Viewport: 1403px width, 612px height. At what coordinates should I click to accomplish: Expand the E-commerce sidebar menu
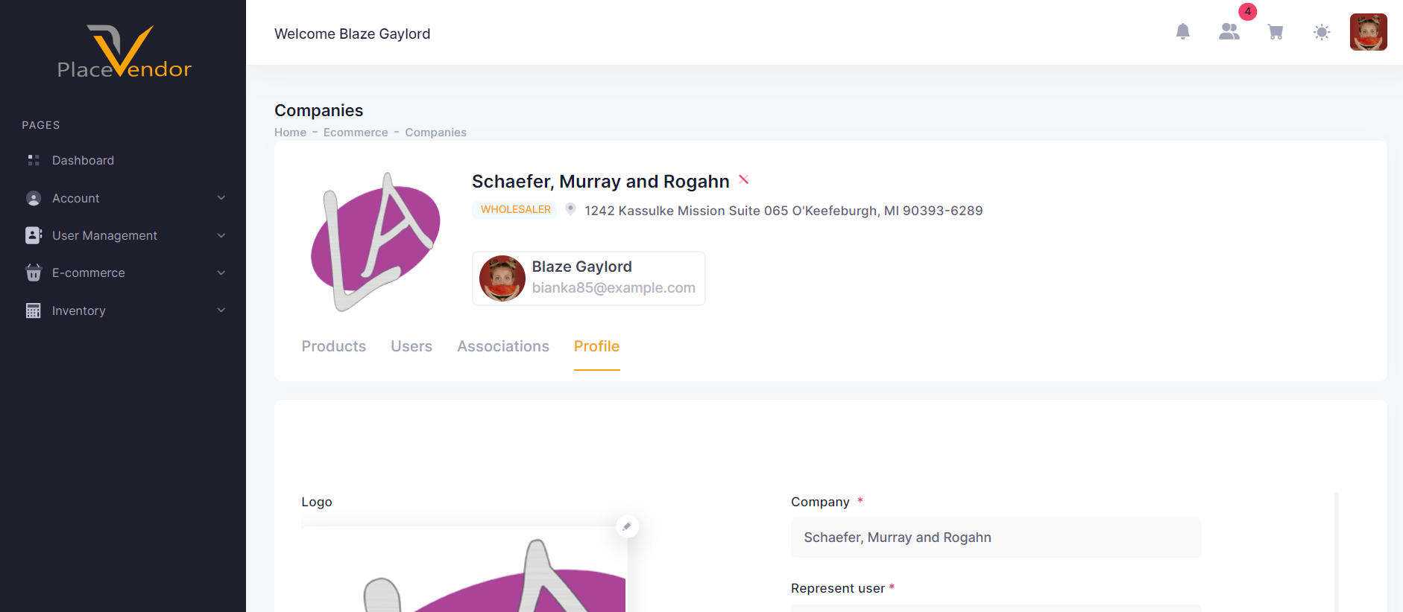pyautogui.click(x=123, y=272)
